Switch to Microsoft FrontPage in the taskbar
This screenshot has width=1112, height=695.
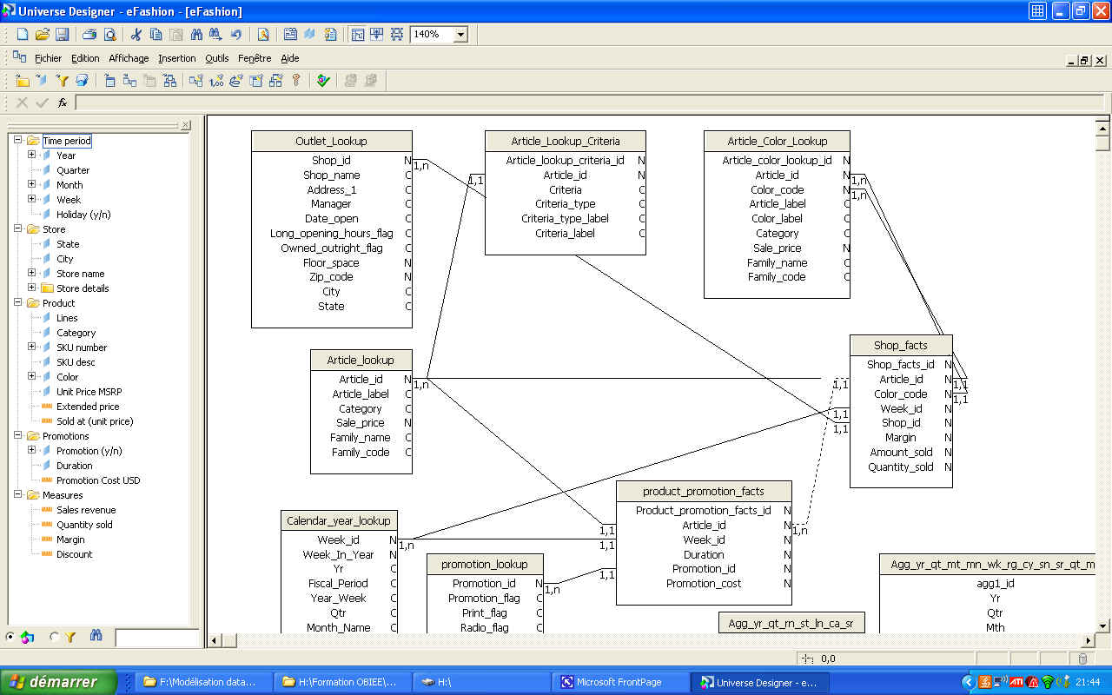(621, 683)
